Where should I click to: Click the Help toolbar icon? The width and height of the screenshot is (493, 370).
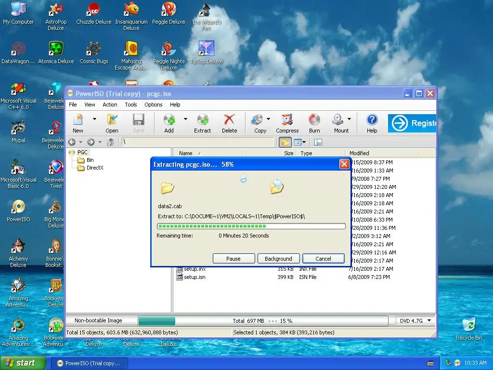[x=372, y=123]
